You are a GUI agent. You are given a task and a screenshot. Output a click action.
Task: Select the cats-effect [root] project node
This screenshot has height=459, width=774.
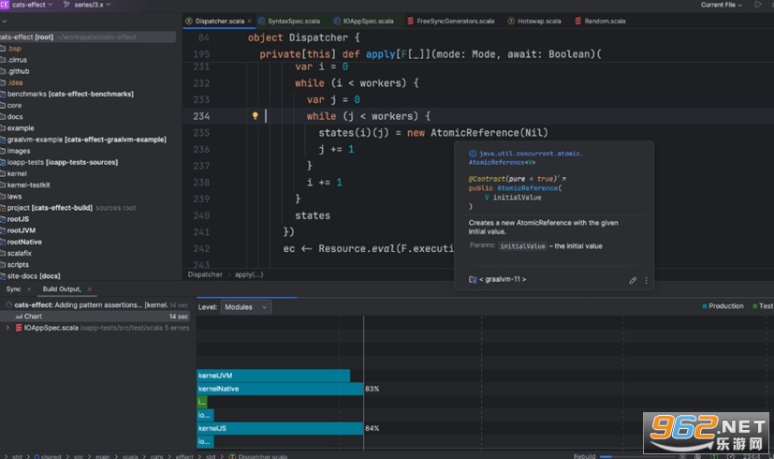point(88,37)
